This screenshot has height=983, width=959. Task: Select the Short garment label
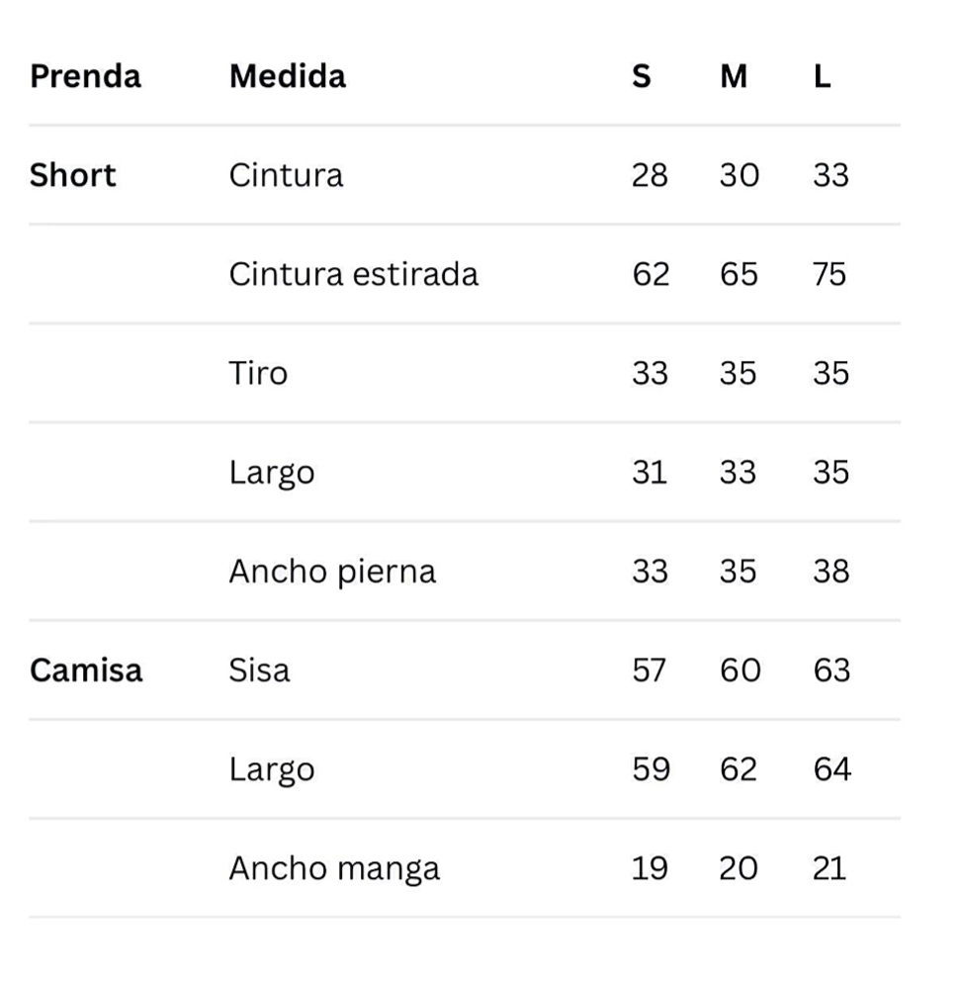[x=72, y=175]
